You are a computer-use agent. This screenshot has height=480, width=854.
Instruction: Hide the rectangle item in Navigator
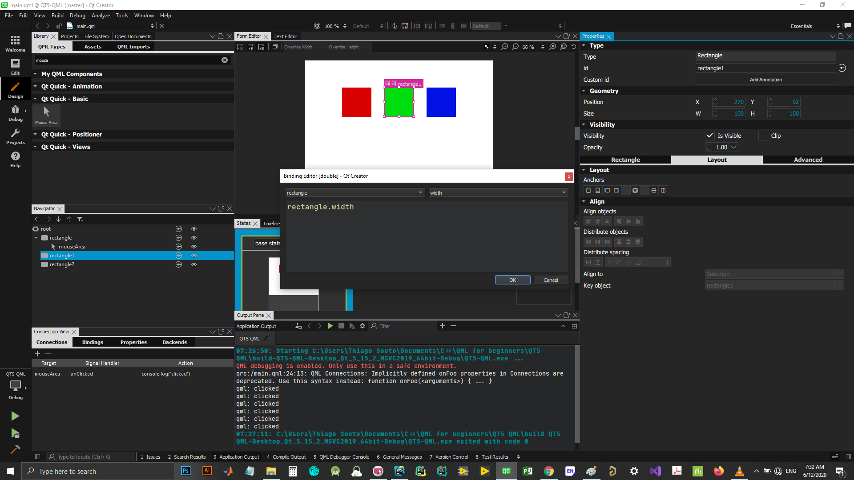pos(194,238)
